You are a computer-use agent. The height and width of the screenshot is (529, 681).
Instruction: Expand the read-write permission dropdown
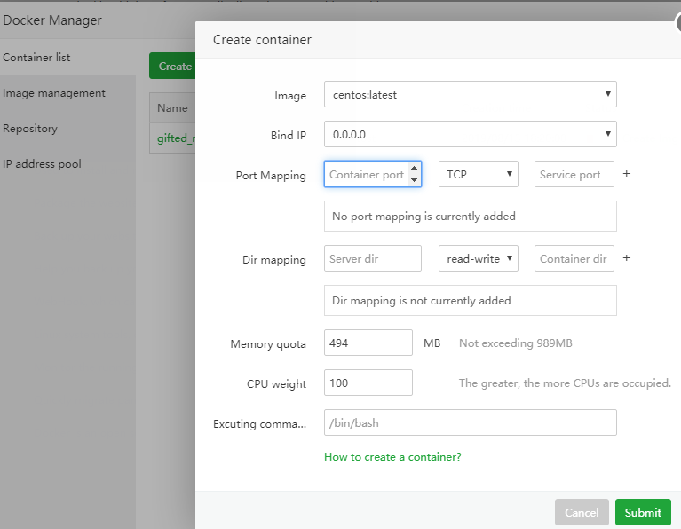click(478, 259)
